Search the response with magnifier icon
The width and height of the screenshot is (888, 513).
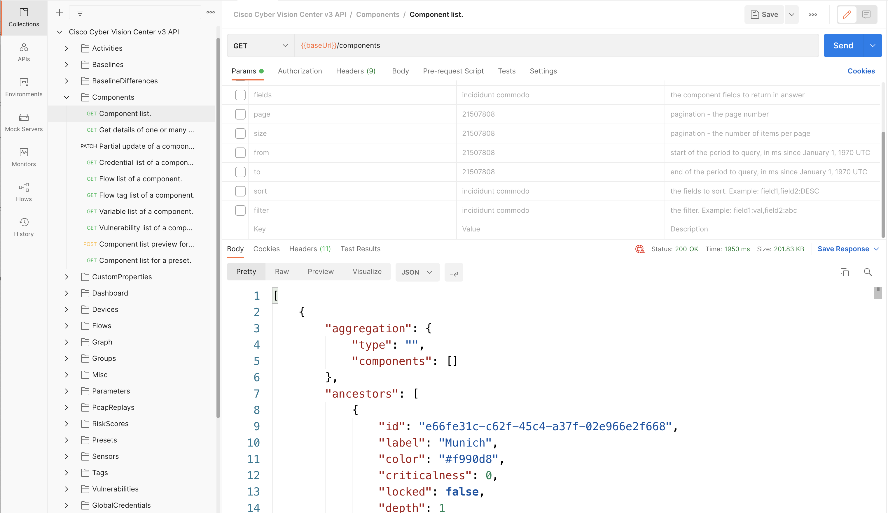pyautogui.click(x=868, y=272)
